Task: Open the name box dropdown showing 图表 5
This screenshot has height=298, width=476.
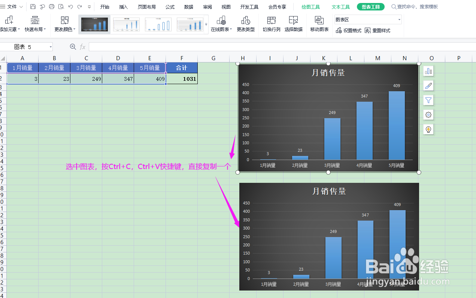Action: pos(51,47)
